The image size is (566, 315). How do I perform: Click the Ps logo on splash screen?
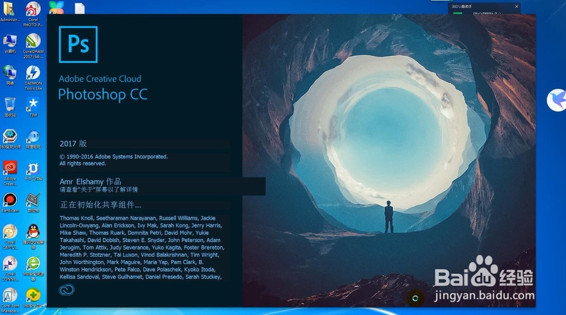[x=78, y=44]
